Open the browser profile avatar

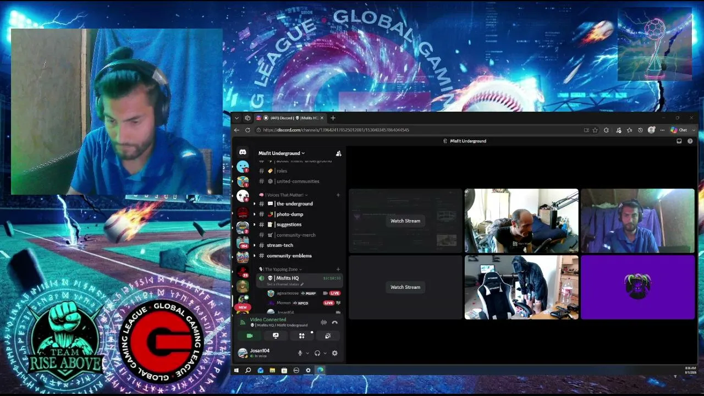pos(652,130)
